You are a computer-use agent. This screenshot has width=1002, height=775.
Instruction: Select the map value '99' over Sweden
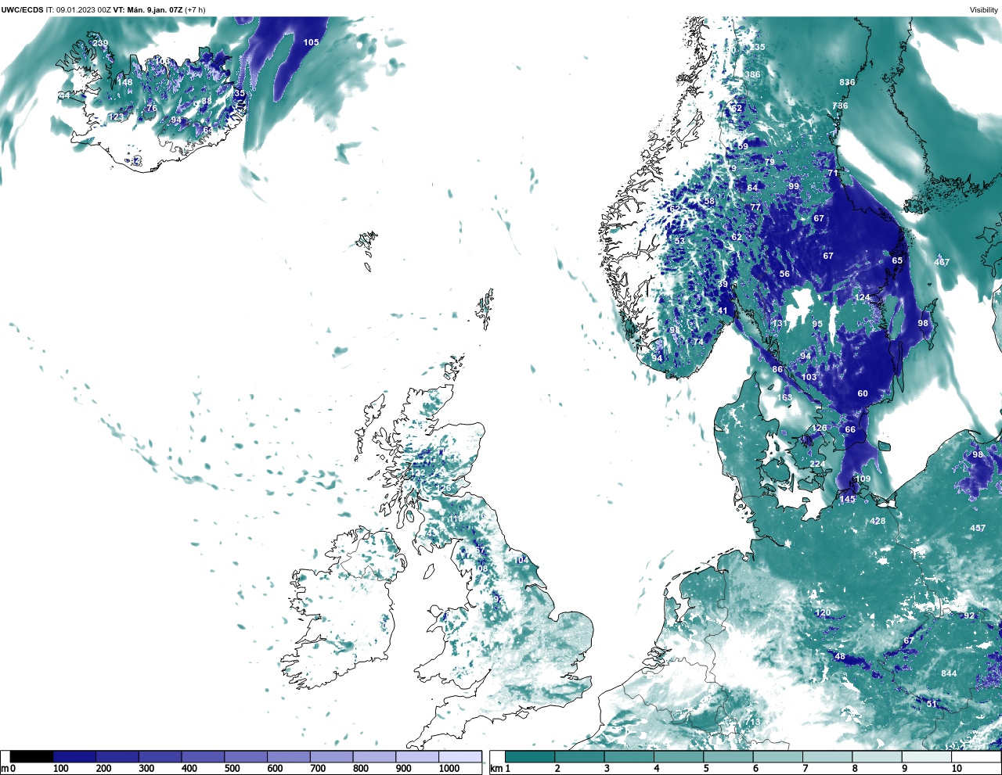click(x=794, y=186)
